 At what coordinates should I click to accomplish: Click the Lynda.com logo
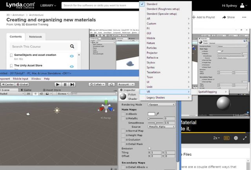(20, 5)
